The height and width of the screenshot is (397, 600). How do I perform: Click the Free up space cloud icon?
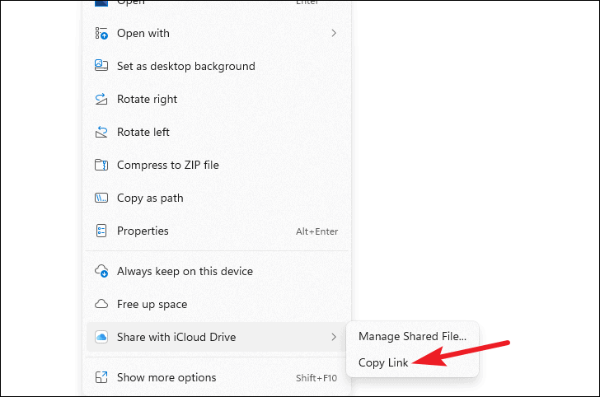(x=101, y=304)
